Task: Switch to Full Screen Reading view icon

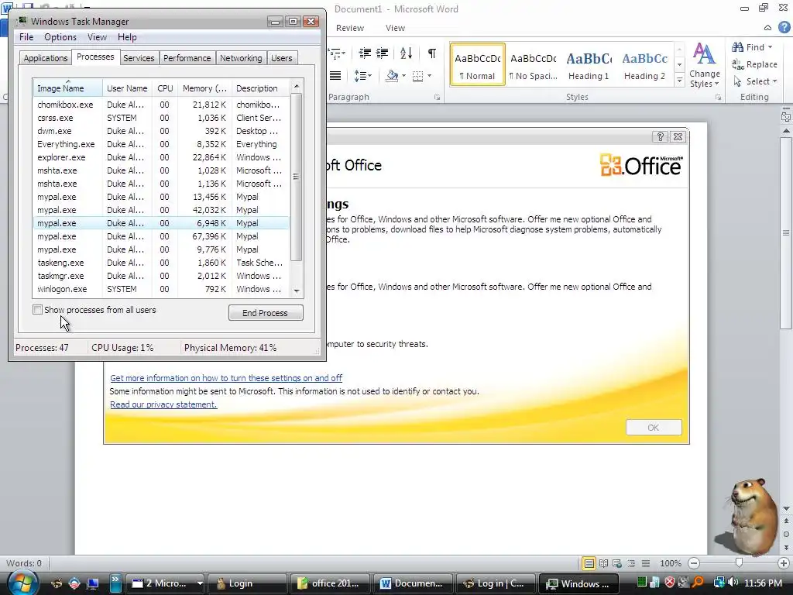Action: click(603, 563)
